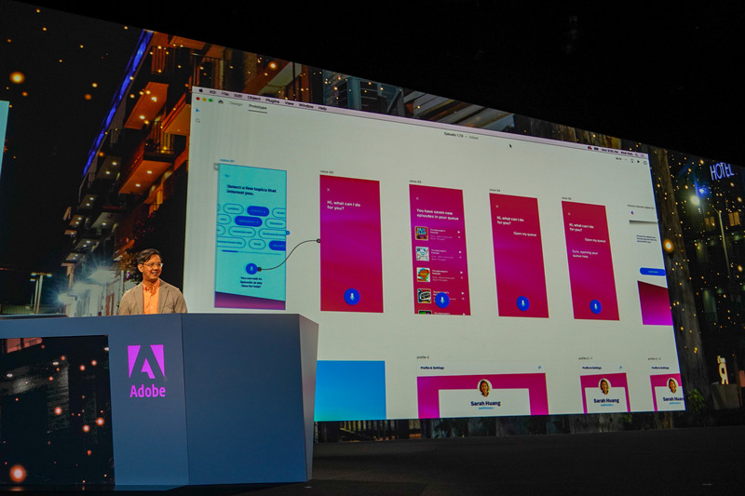Click third podcast thumbnail in voice-03 queue
The image size is (745, 496).
pyautogui.click(x=424, y=275)
